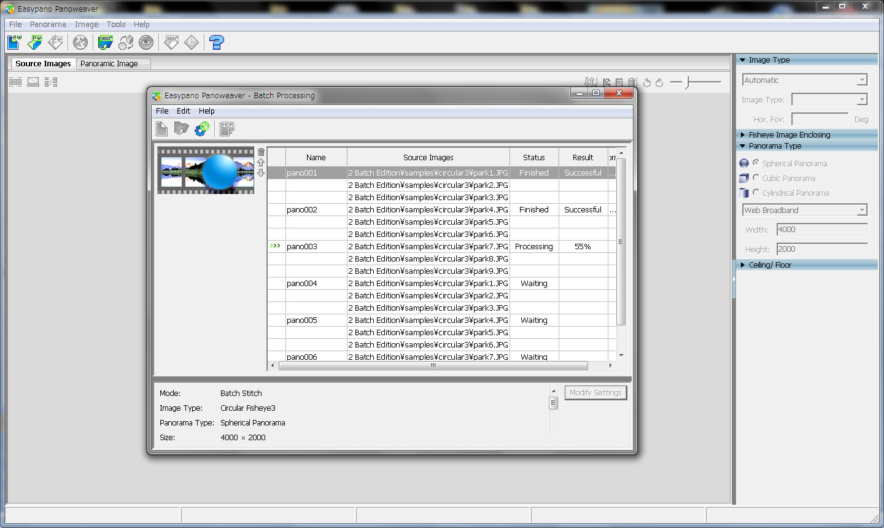
Task: Open the Batch Processing Help menu
Action: point(207,111)
